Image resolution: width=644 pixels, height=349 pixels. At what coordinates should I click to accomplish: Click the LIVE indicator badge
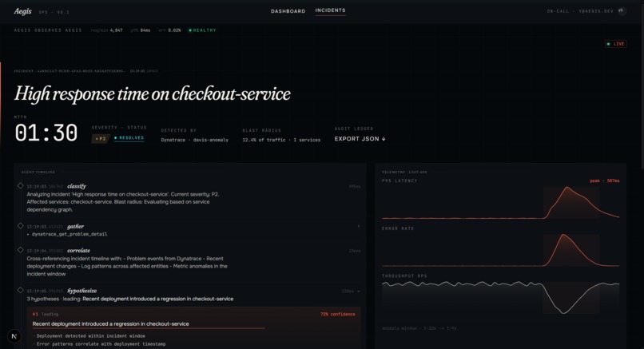(x=616, y=43)
